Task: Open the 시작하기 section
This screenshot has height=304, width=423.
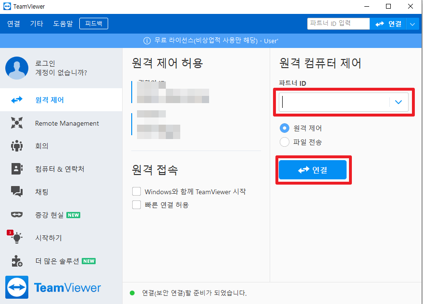Action: 61,237
